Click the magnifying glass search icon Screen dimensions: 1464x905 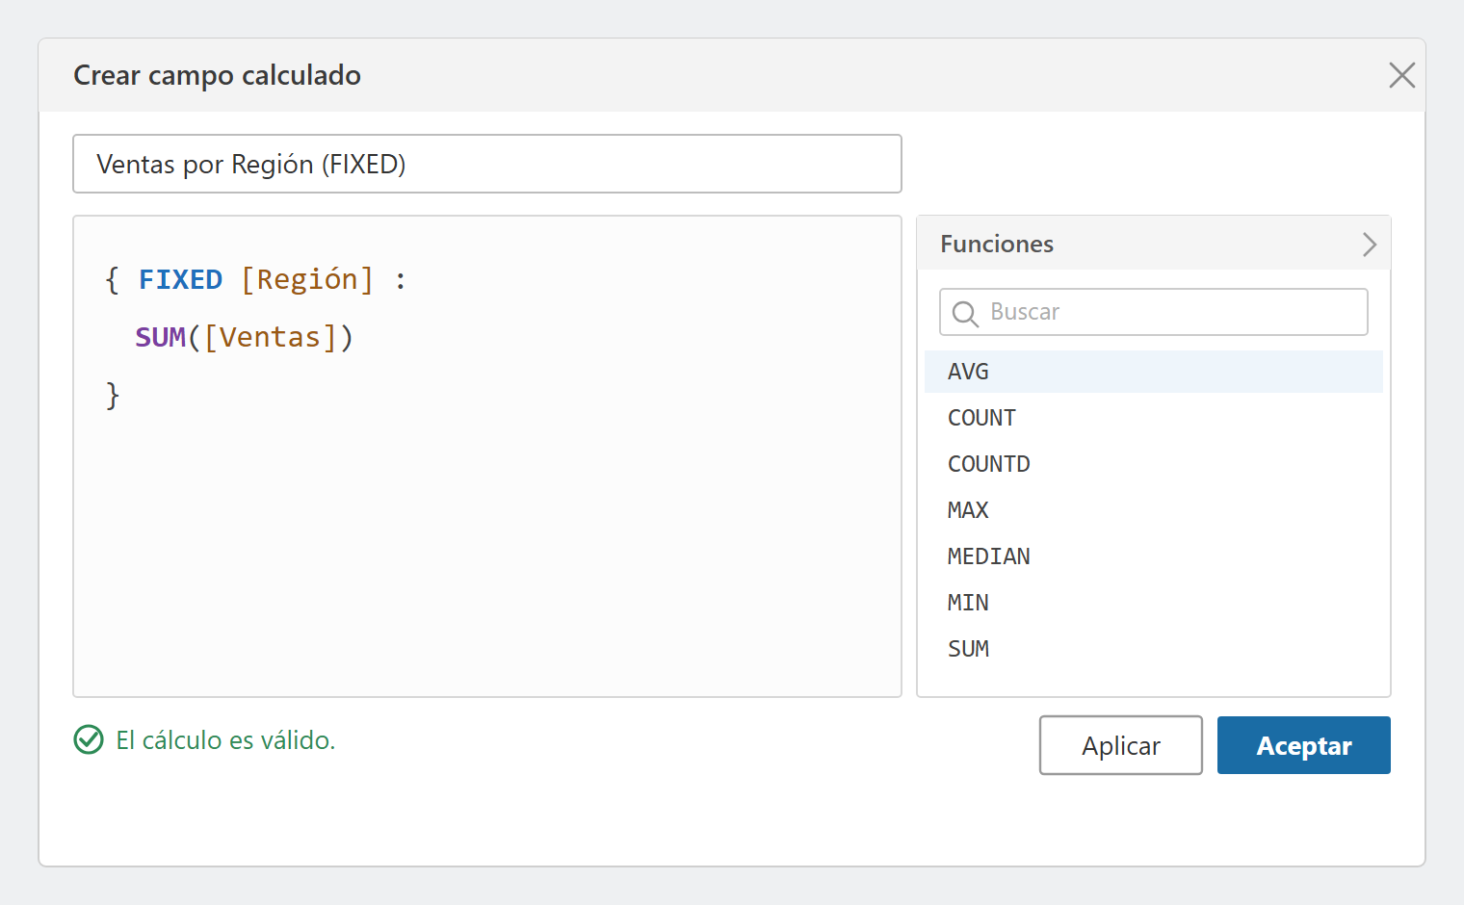click(x=964, y=313)
